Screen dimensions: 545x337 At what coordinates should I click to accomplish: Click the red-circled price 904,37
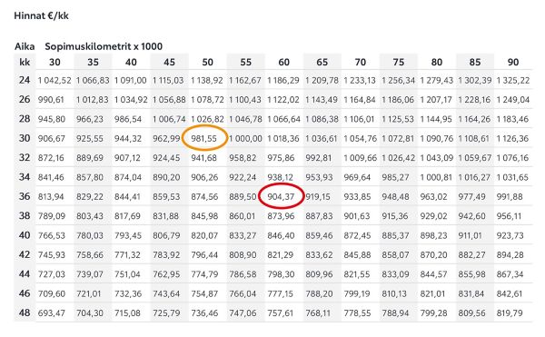pyautogui.click(x=281, y=196)
